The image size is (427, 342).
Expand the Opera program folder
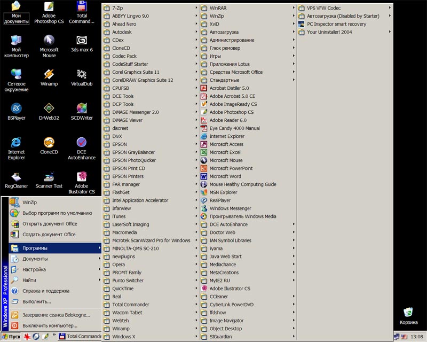[x=151, y=265]
